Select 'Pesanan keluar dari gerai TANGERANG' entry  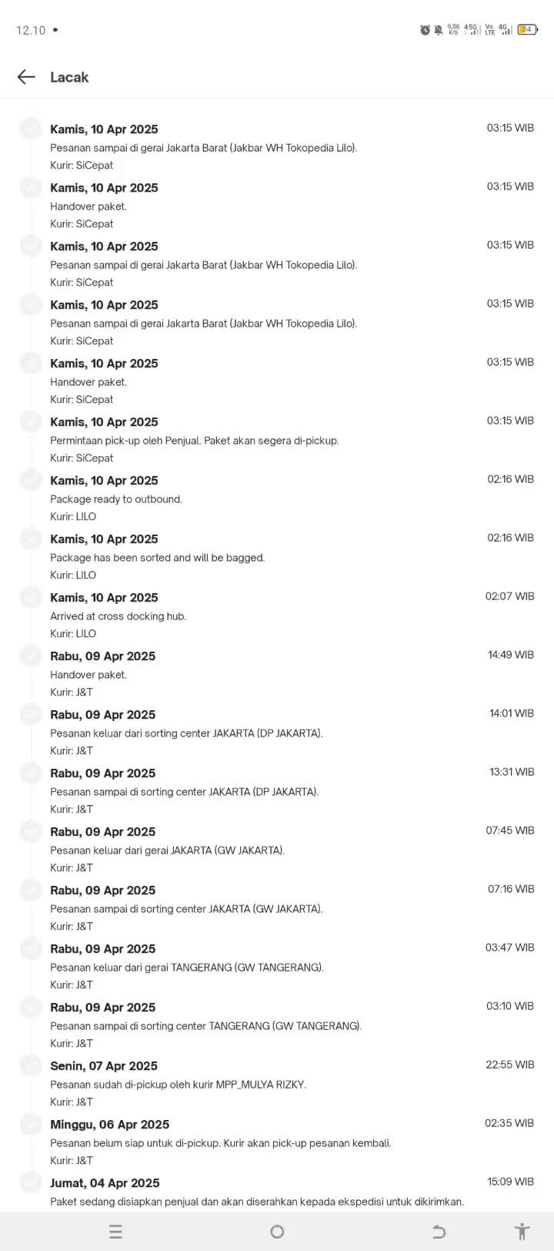[x=292, y=967]
